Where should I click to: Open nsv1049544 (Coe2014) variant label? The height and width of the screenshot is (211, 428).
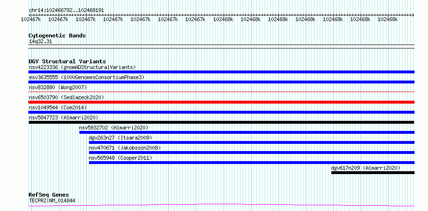pyautogui.click(x=58, y=107)
